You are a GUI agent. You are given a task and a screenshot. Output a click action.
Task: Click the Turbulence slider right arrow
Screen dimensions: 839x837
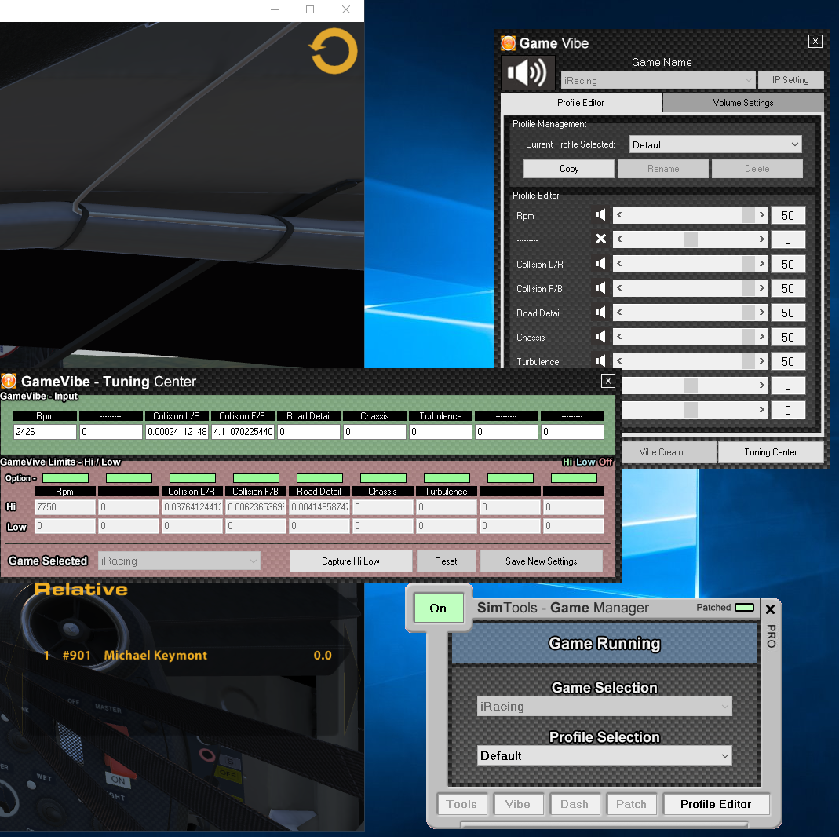coord(762,360)
